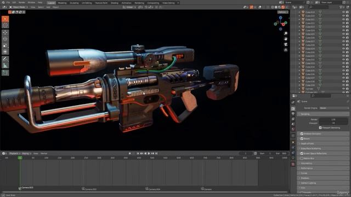Switch to the Modeling workspace tab
351x197 pixels.
[62, 3]
